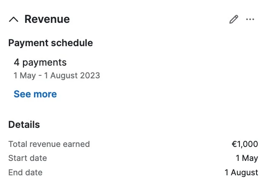Edit revenue via the pencil button
The width and height of the screenshot is (265, 188).
click(x=234, y=19)
